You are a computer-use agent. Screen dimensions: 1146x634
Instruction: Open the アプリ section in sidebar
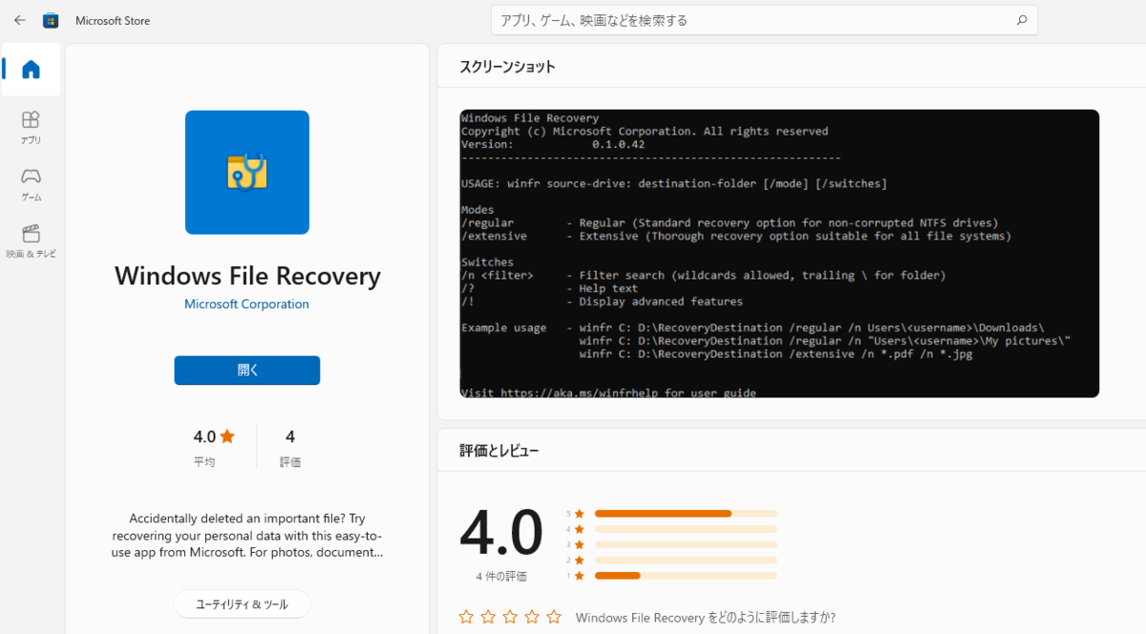[x=31, y=127]
